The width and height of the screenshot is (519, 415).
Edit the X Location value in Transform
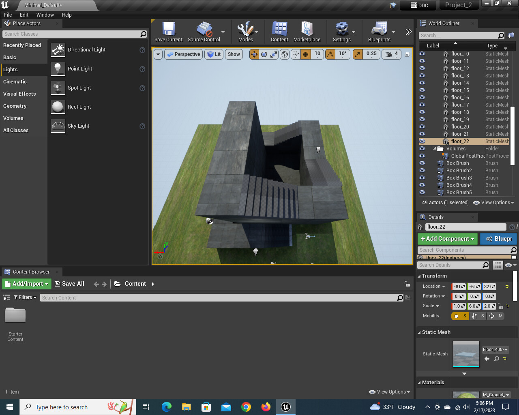coord(459,286)
